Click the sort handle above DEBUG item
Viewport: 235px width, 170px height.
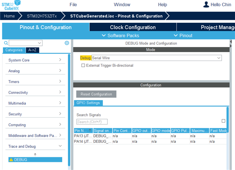click(35, 155)
